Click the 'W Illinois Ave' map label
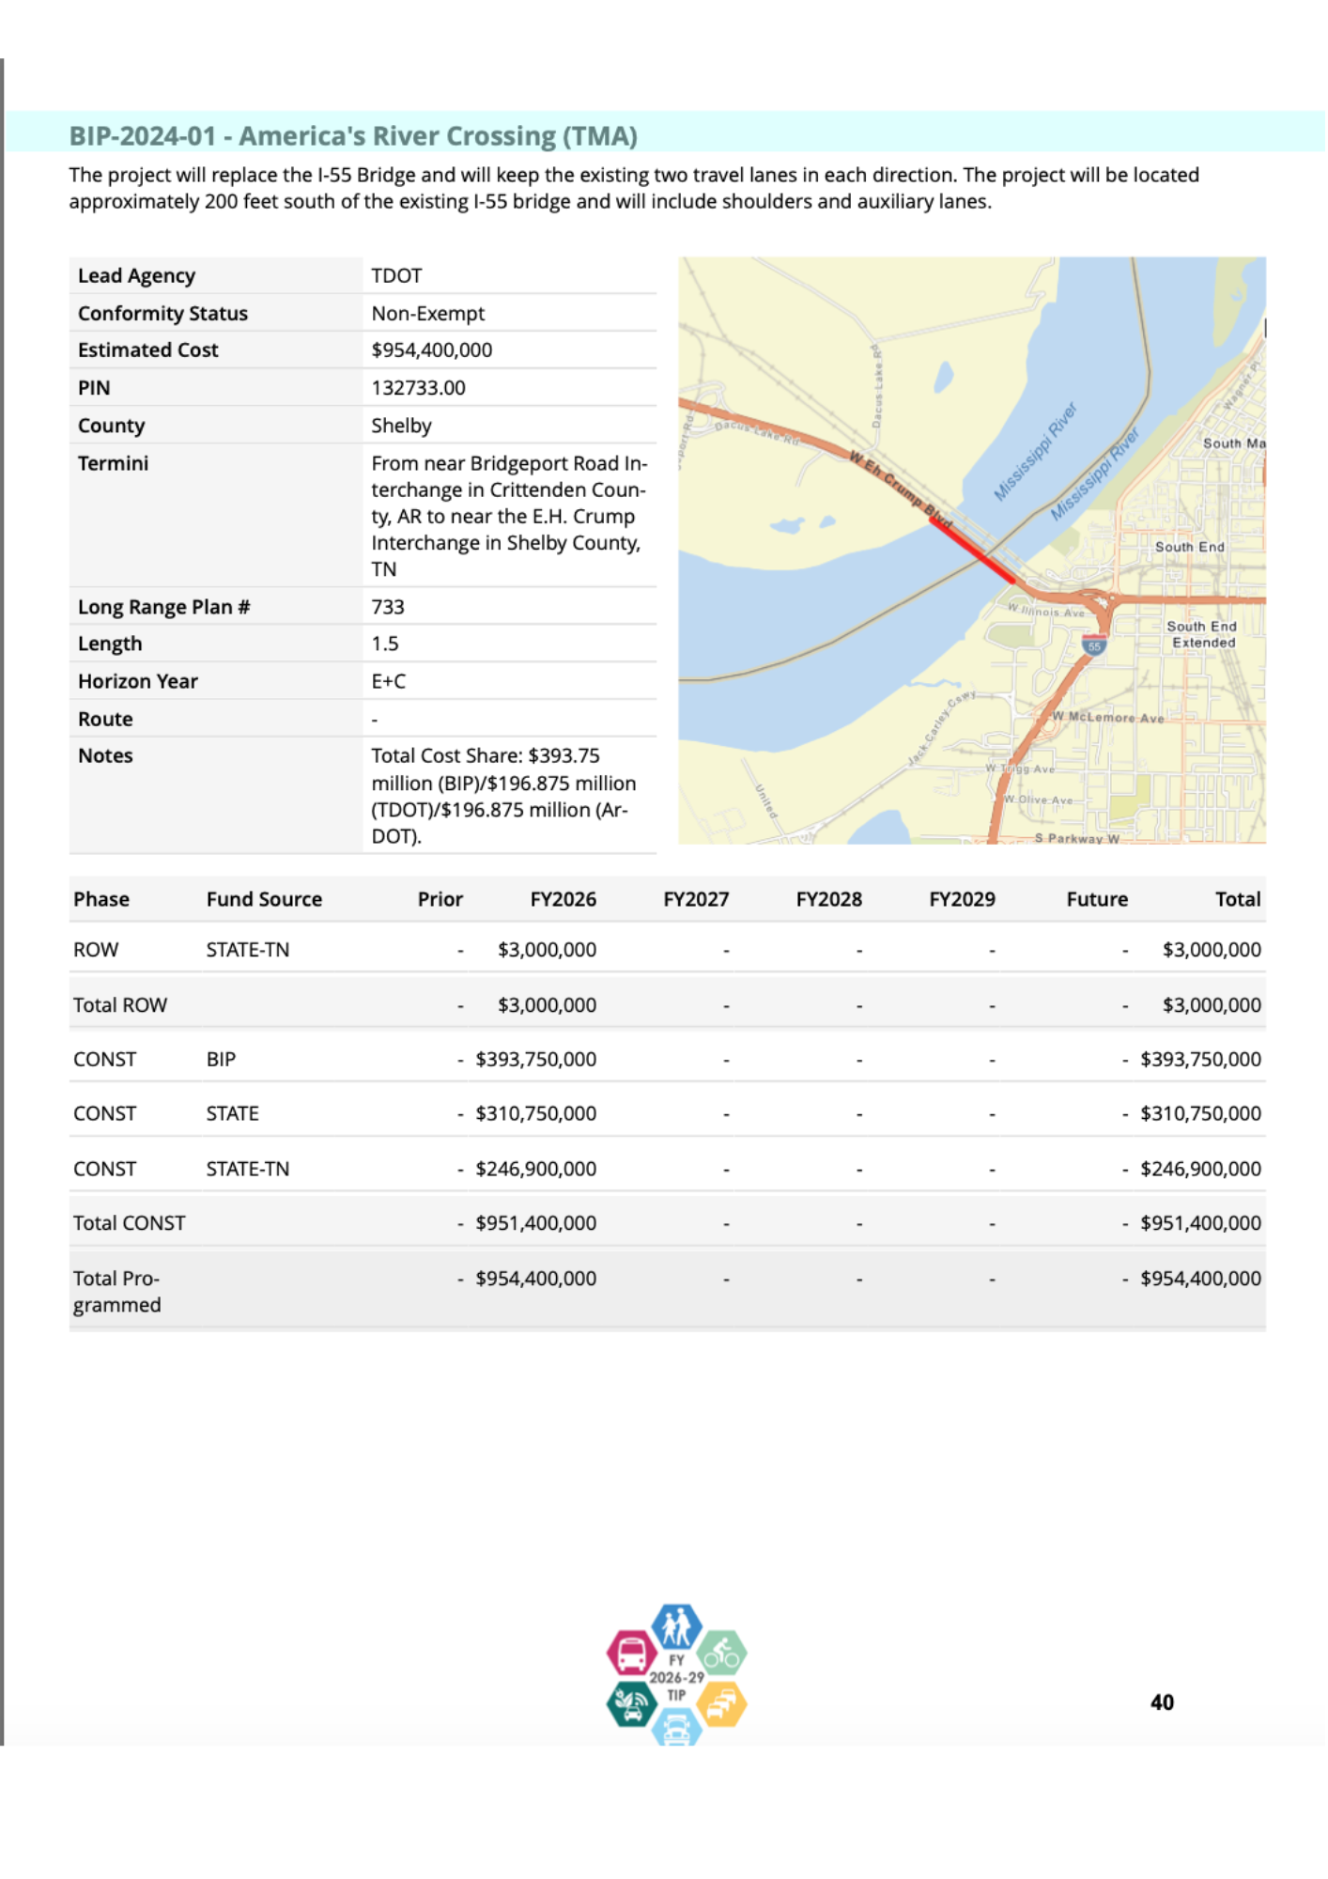The image size is (1328, 1879). (1046, 611)
